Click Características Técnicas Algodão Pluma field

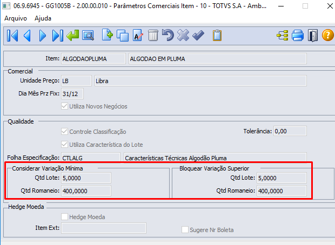(215, 158)
